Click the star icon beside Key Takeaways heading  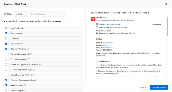tap(97, 61)
